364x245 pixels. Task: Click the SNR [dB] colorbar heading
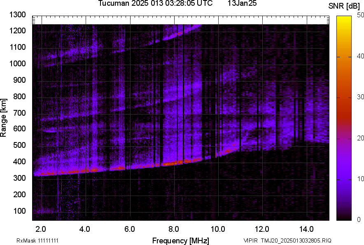click(344, 6)
